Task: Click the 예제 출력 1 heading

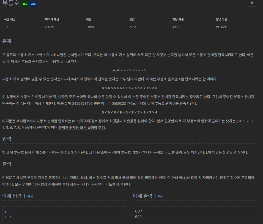Action: [x=144, y=196]
